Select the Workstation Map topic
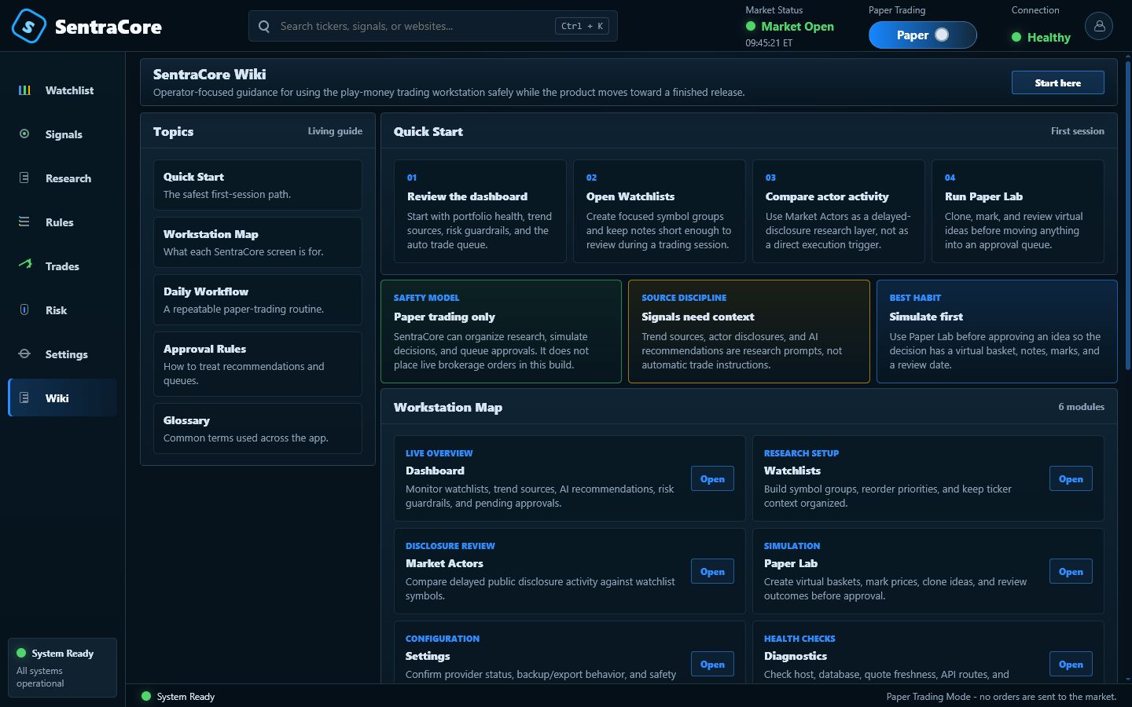The image size is (1132, 707). [x=258, y=243]
